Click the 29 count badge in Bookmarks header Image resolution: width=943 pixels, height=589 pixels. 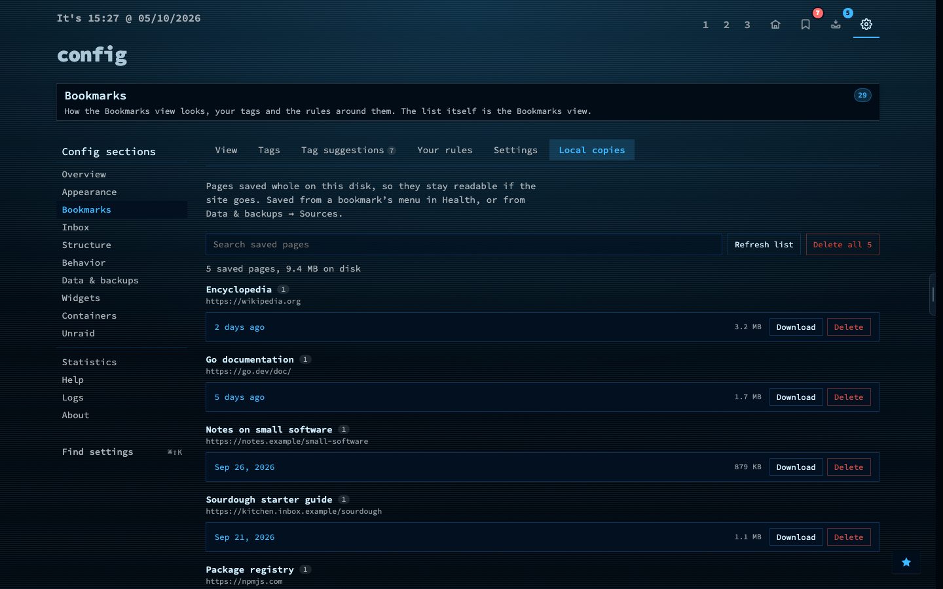pos(862,95)
